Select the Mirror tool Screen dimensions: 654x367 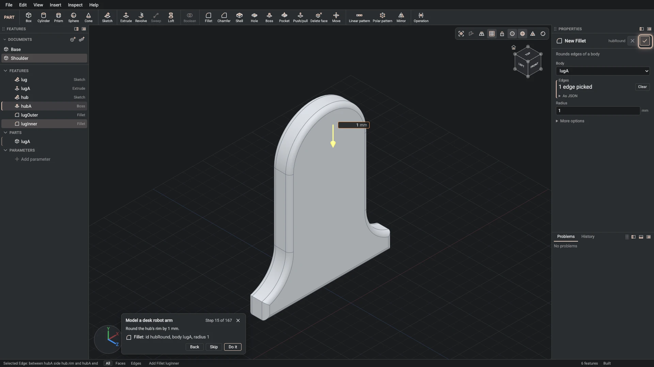401,17
